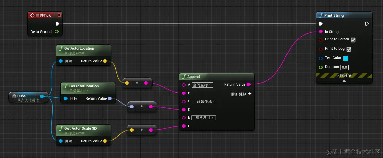Click scale conversion node string output pin
Viewport: 383px width, 158px height.
(151, 130)
